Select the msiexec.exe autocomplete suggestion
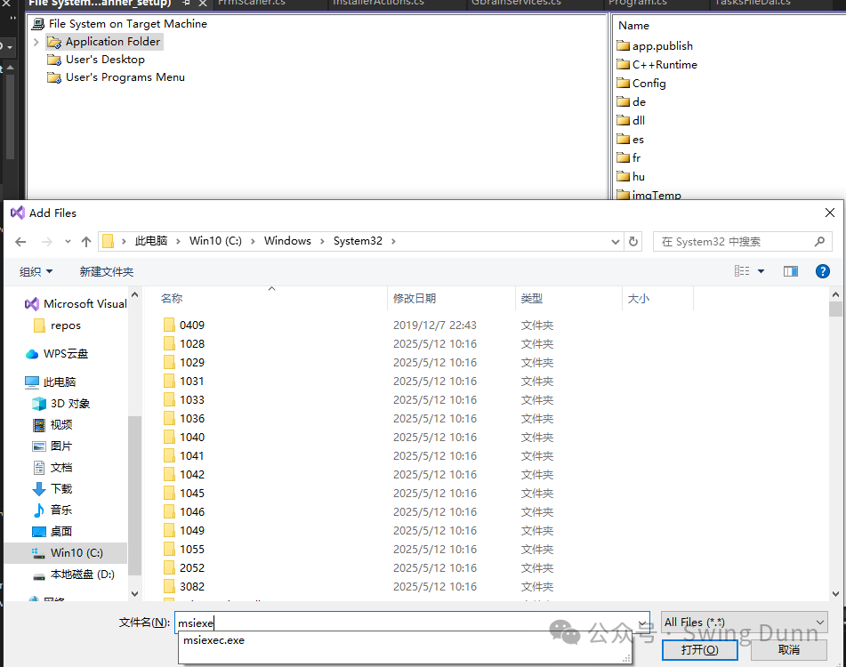The width and height of the screenshot is (846, 667). tap(214, 640)
